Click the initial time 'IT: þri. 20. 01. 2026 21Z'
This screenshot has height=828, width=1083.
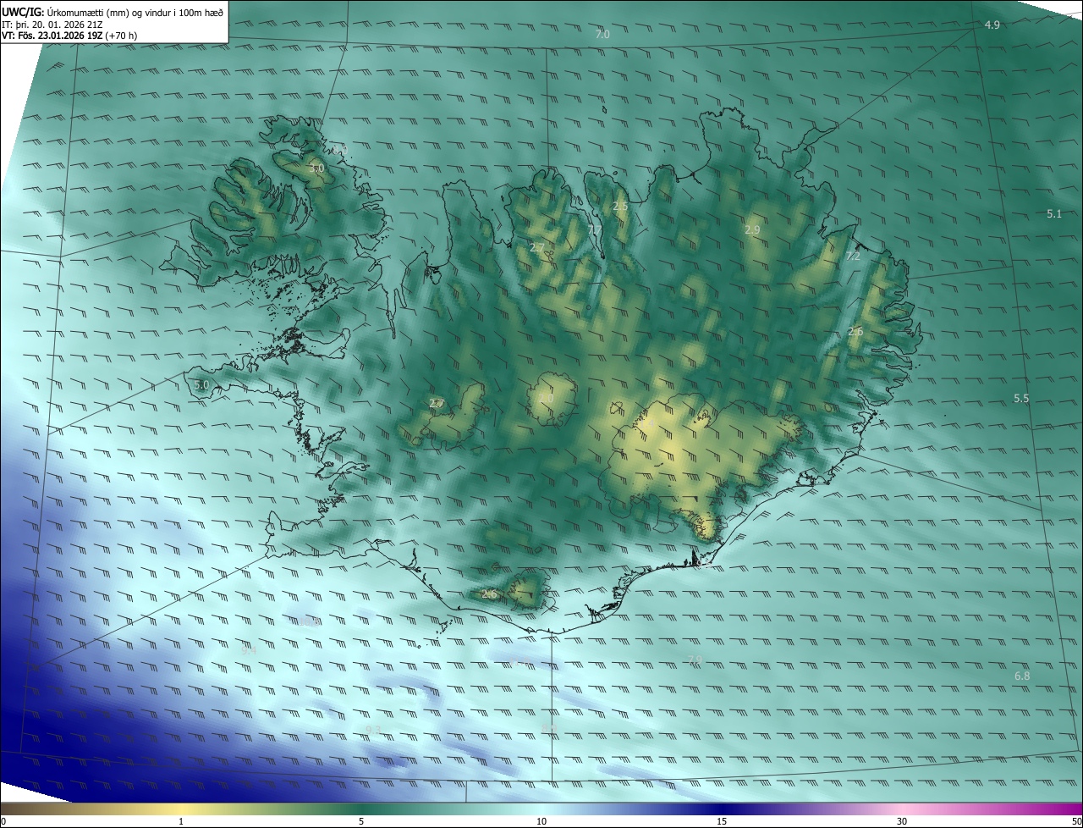point(52,25)
